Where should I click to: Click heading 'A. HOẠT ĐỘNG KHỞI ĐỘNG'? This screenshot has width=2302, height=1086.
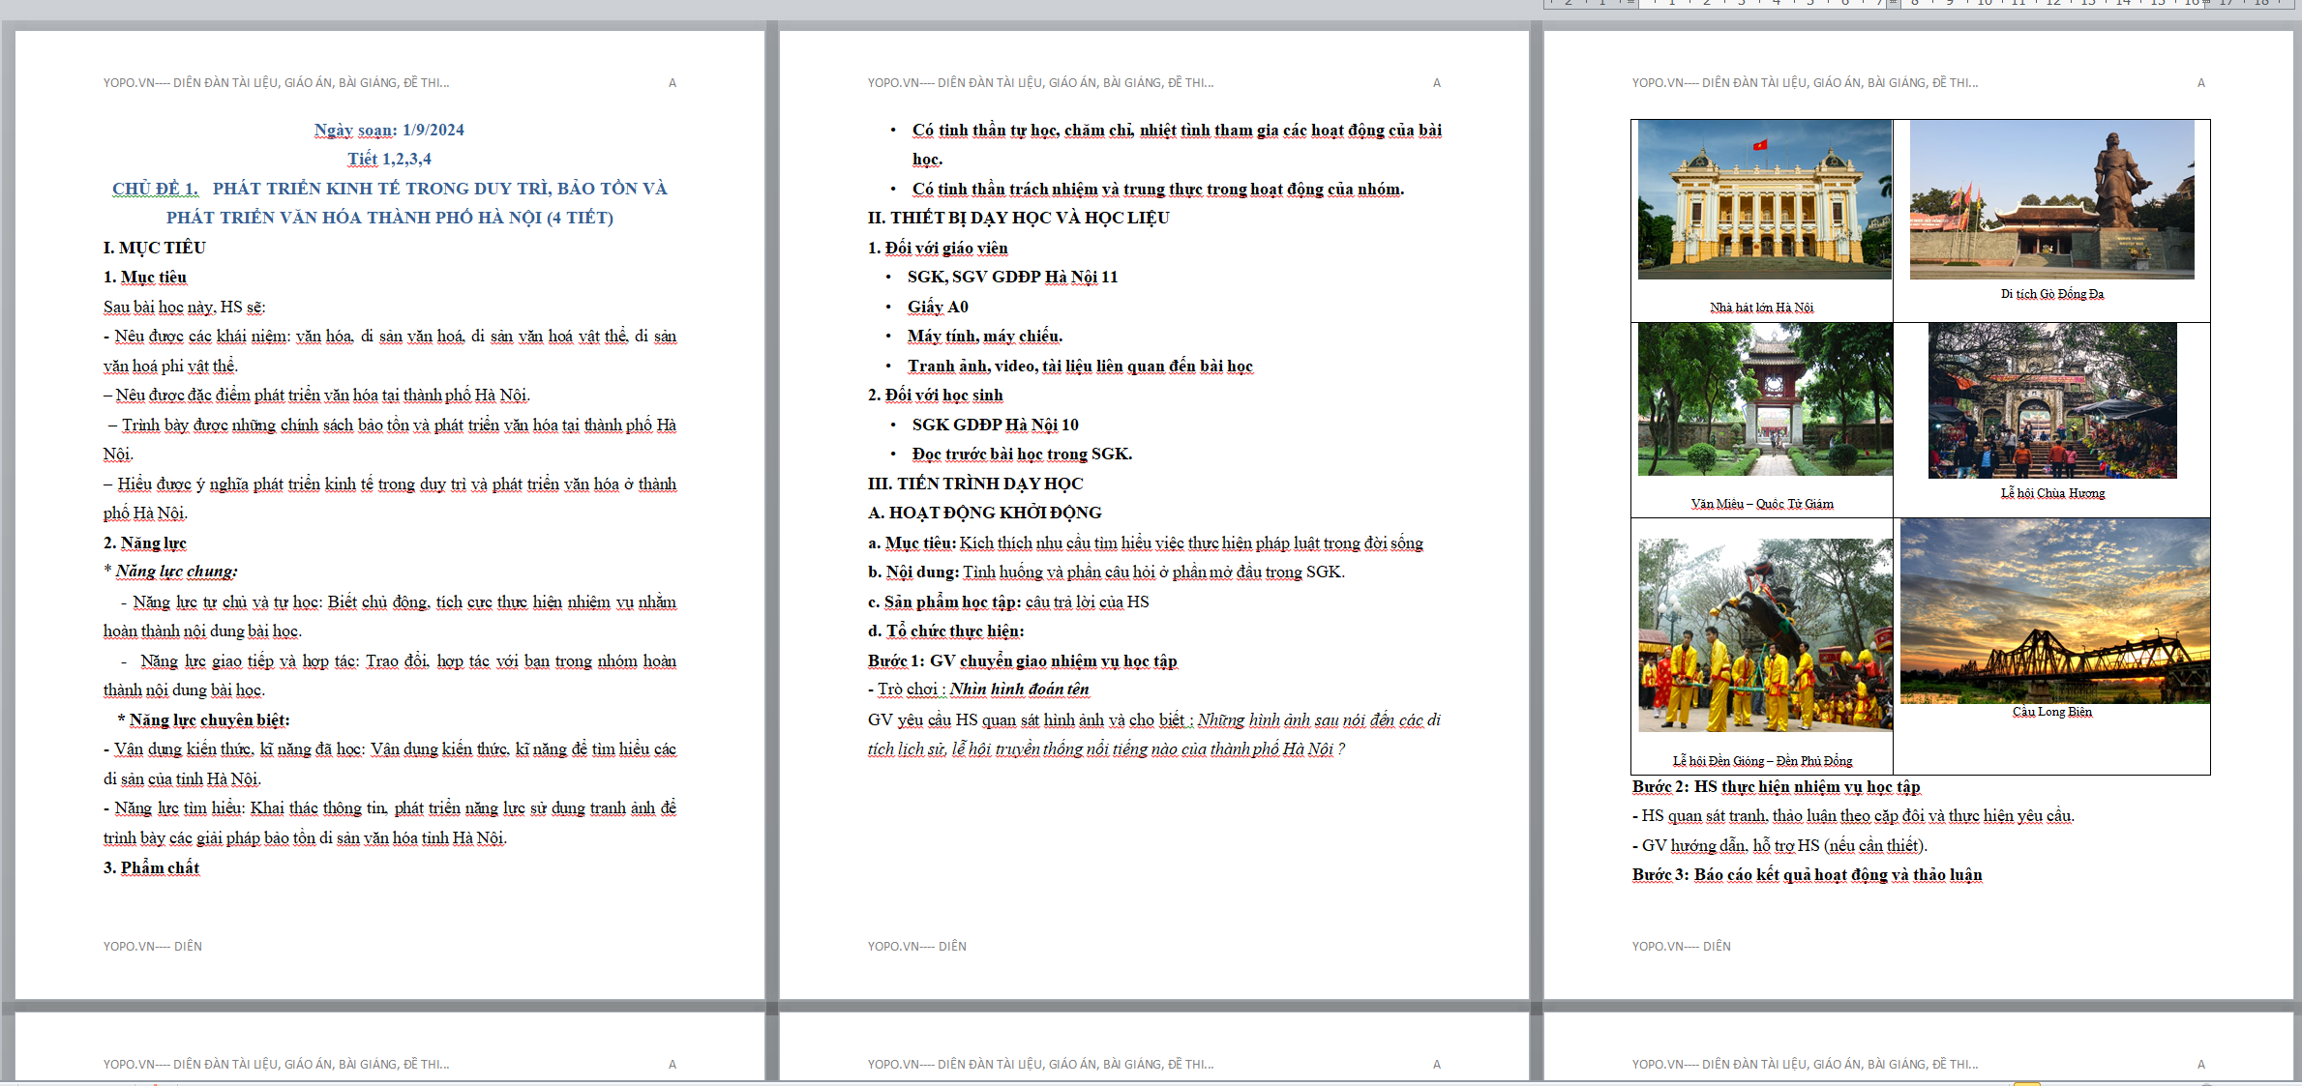tap(984, 513)
